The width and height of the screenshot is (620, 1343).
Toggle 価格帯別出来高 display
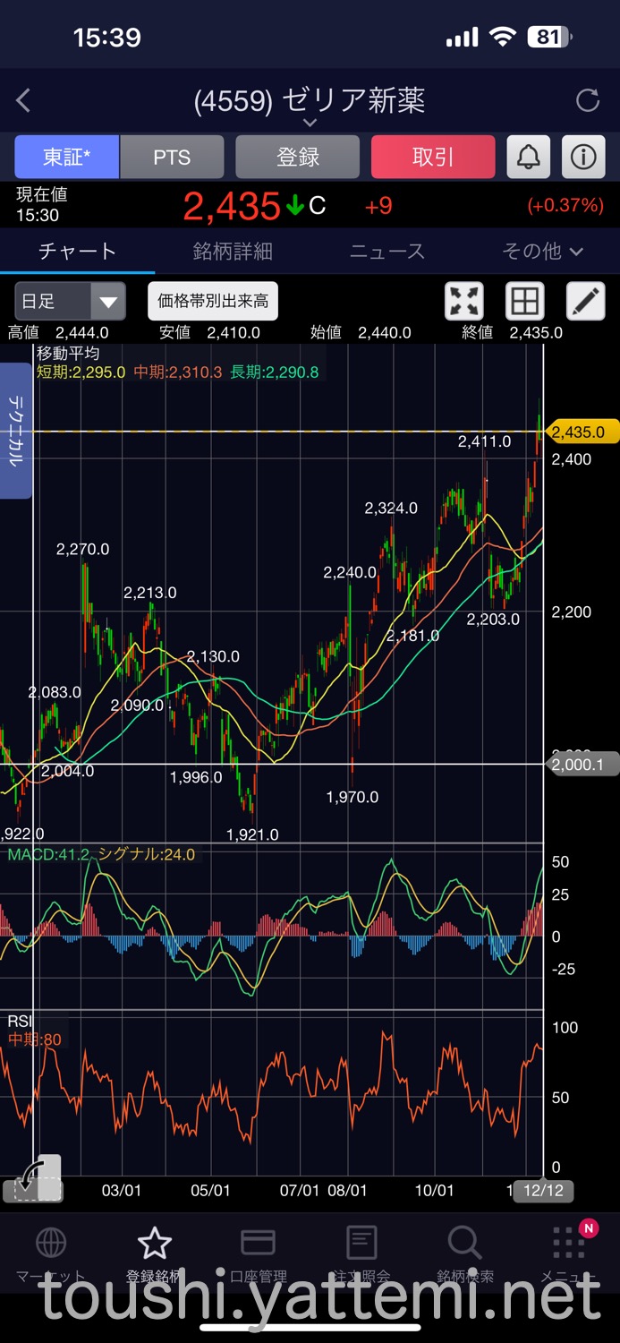(x=213, y=301)
